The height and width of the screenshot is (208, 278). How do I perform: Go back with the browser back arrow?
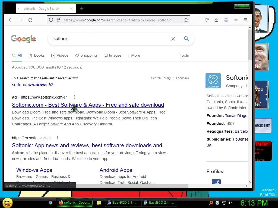[11, 20]
